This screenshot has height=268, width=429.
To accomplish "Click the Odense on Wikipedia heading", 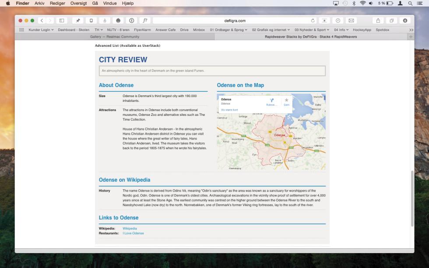I will coord(124,180).
